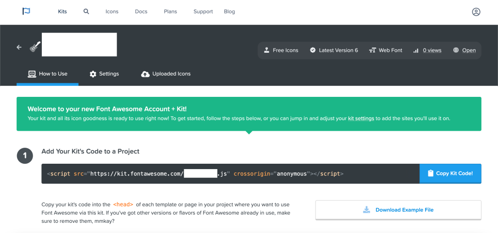Open the Docs nav item
The height and width of the screenshot is (233, 498).
141,12
